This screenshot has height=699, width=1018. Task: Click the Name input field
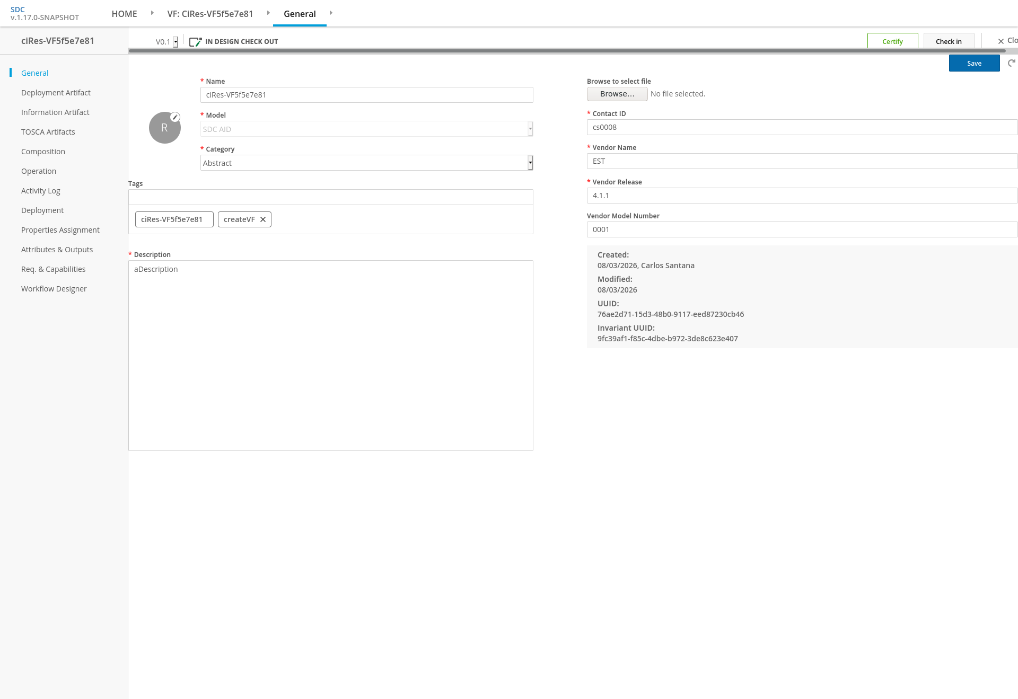[x=366, y=95]
